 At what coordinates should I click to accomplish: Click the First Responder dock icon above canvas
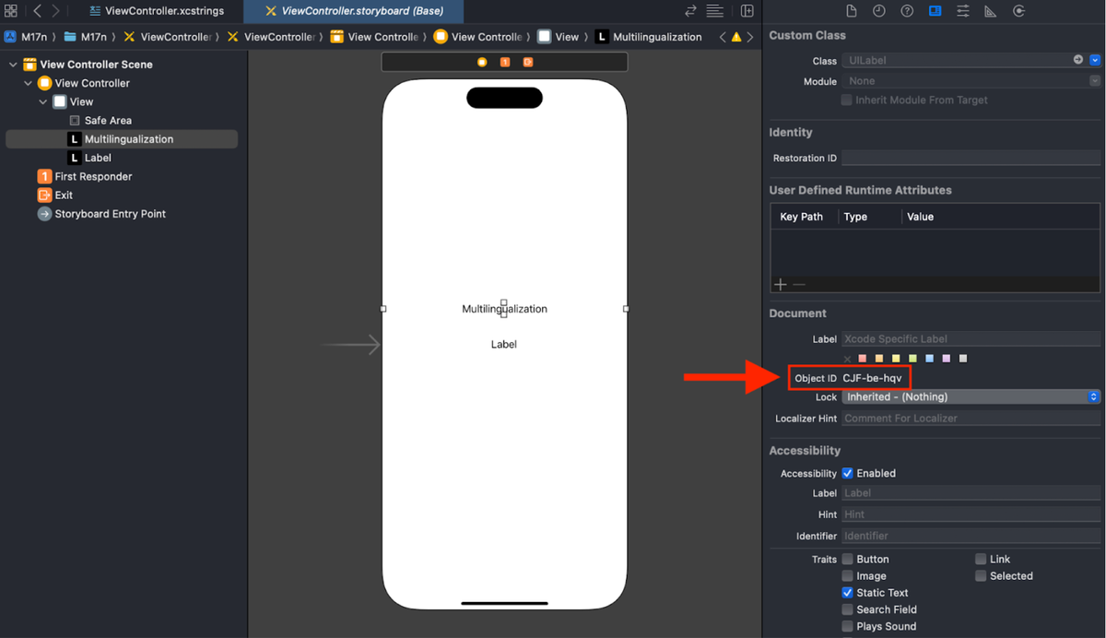point(505,62)
